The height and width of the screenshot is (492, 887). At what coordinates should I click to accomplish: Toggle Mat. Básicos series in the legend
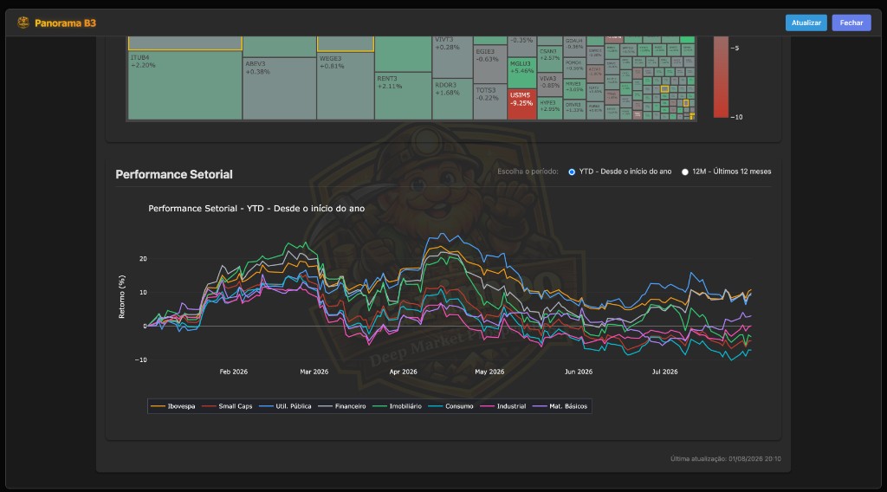coord(560,406)
